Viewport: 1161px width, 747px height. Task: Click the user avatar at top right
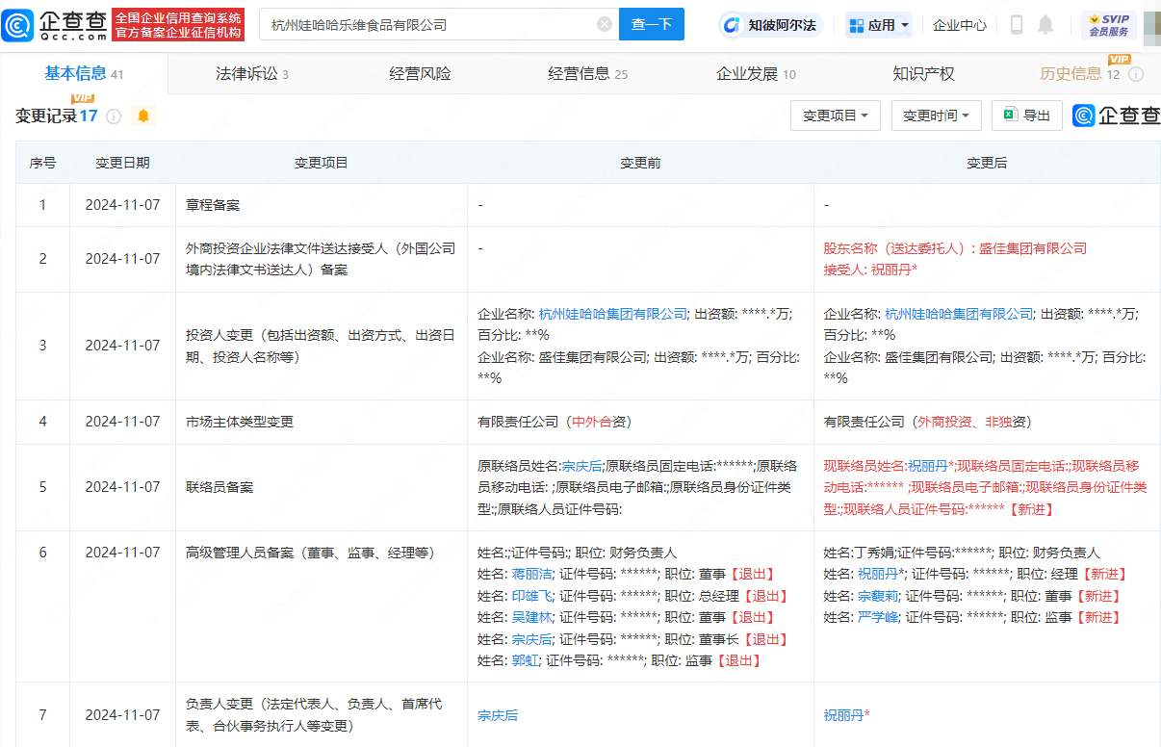[x=1151, y=25]
